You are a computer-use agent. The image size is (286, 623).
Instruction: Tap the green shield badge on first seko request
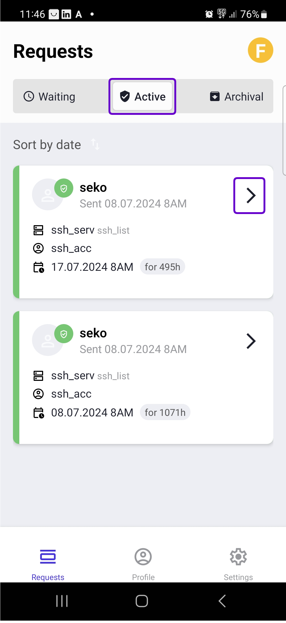coord(64,188)
